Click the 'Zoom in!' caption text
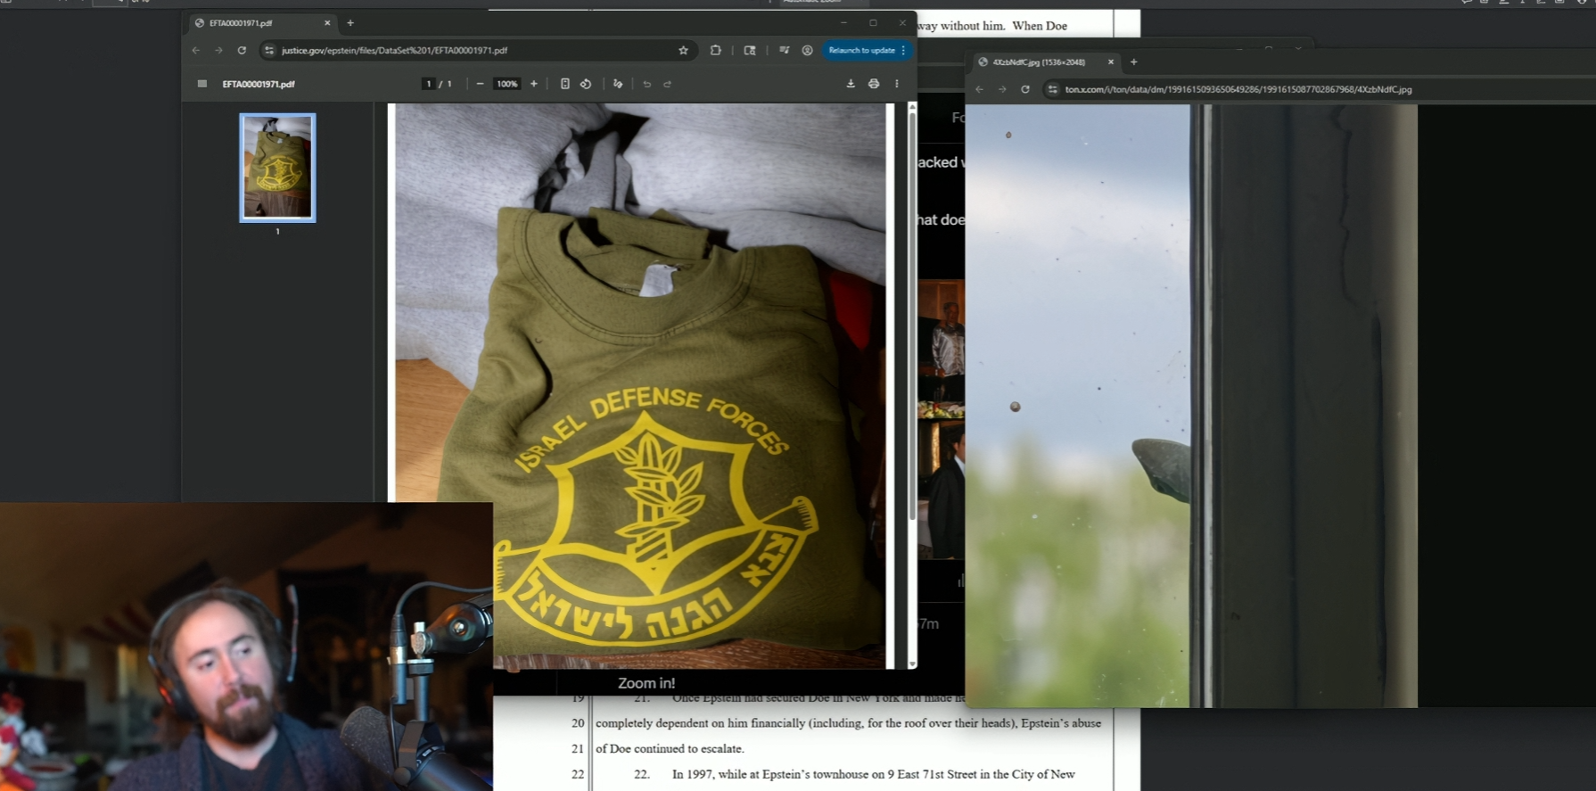 point(646,683)
